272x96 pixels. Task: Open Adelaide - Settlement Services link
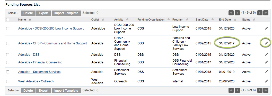(39, 72)
